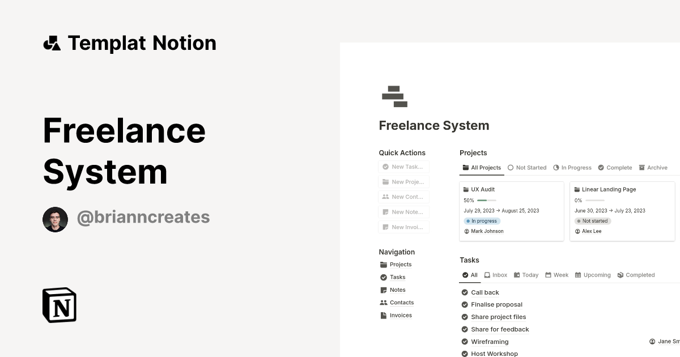Click the 50% progress bar on UX Audit

487,200
